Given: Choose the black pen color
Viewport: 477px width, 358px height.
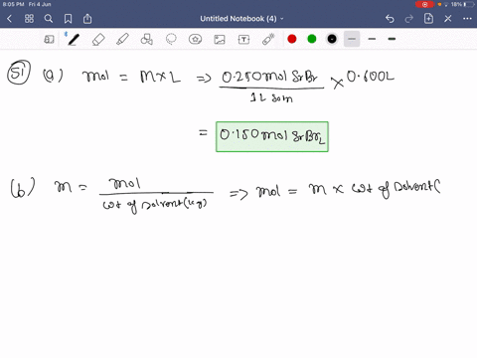Looking at the screenshot, I should click(332, 39).
